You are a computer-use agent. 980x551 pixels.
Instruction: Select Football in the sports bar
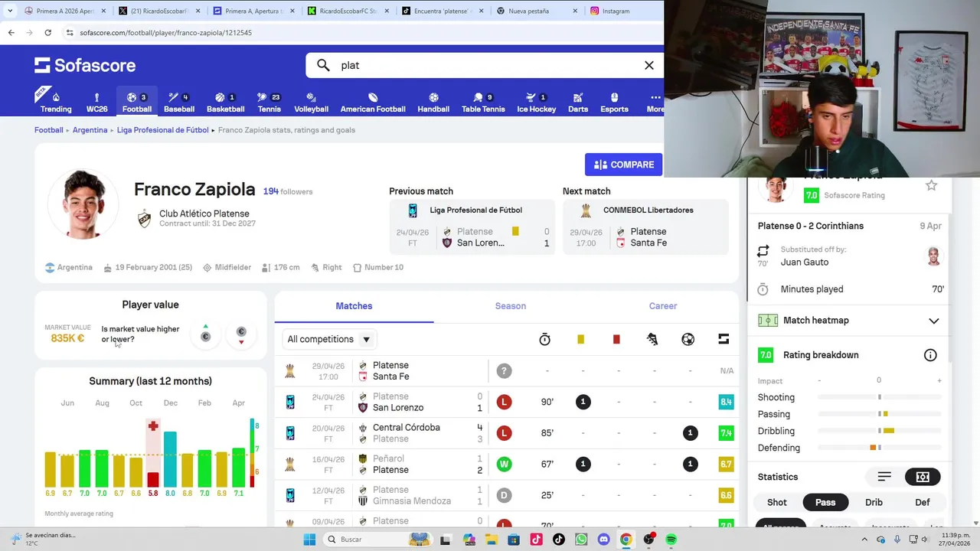point(137,103)
